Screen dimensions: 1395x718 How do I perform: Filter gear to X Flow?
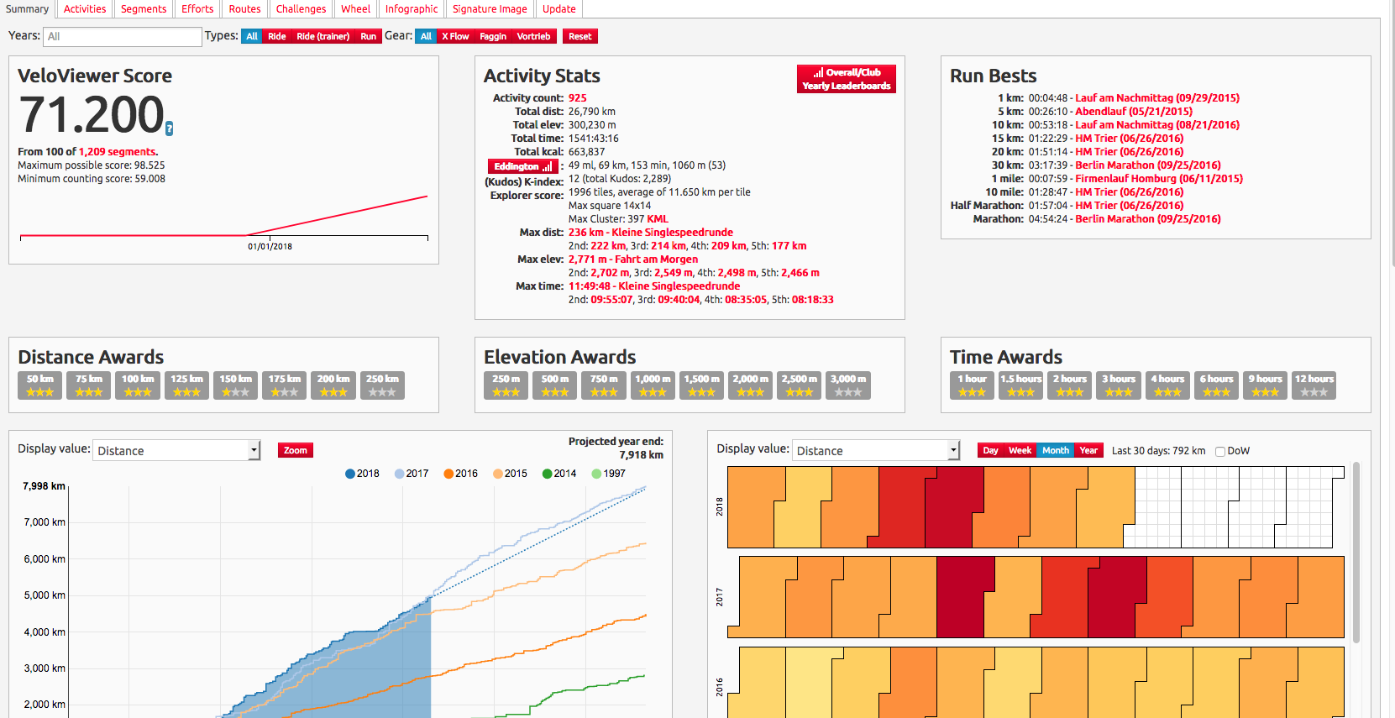(x=455, y=36)
